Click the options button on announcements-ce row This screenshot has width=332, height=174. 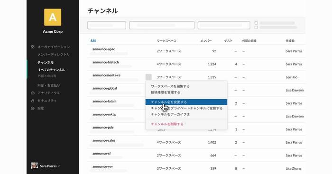click(148, 77)
